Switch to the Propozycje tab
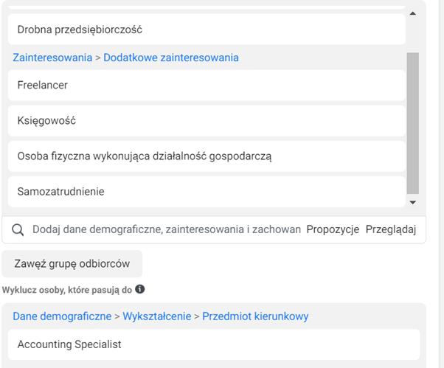444x368 pixels. click(x=333, y=229)
